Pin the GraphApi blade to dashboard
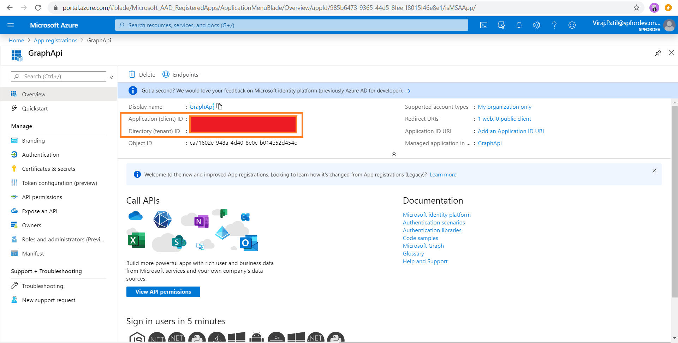The height and width of the screenshot is (343, 678). [x=658, y=53]
